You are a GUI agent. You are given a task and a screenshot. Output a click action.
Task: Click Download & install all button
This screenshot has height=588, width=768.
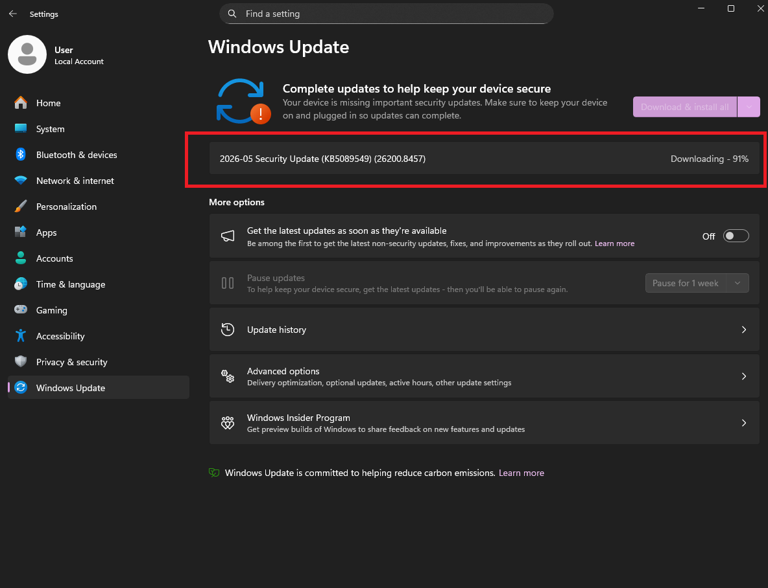tap(685, 107)
